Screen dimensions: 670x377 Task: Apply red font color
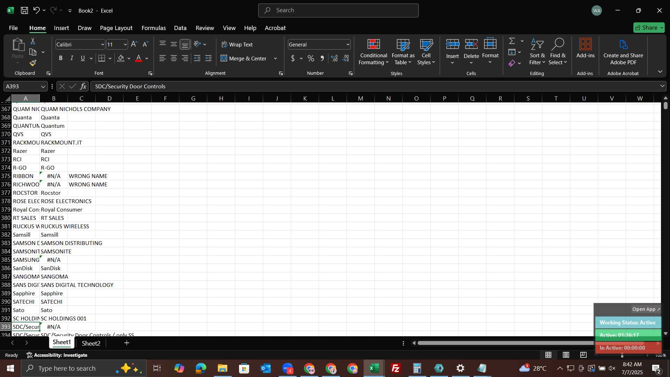(x=139, y=58)
